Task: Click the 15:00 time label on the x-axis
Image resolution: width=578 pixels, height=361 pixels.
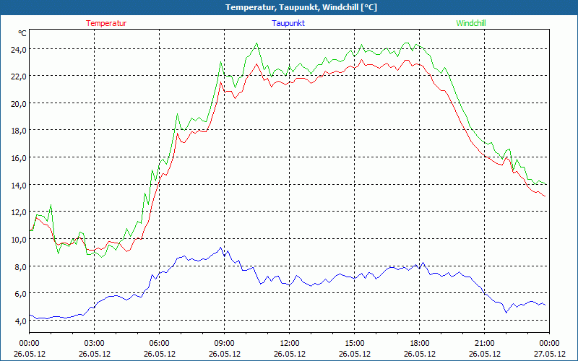Action: click(x=354, y=344)
